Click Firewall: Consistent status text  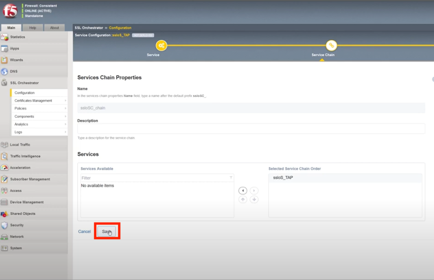point(41,6)
